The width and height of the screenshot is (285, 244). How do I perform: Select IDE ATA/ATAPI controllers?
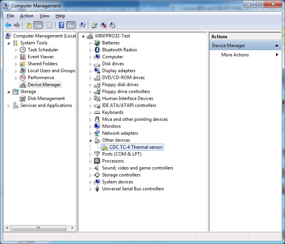[129, 105]
